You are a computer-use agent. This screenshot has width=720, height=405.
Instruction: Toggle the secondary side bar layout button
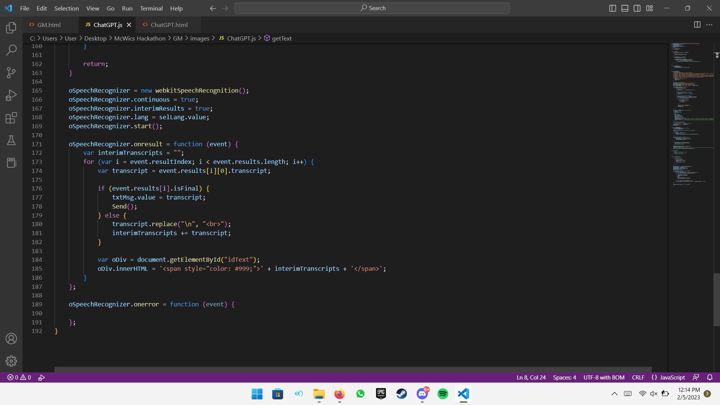tap(637, 8)
